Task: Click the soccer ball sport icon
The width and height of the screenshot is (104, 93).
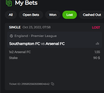Action: point(11,36)
